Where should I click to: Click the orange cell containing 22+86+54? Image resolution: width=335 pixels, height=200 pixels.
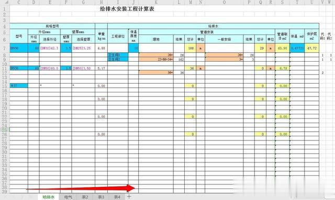[x=156, y=60]
